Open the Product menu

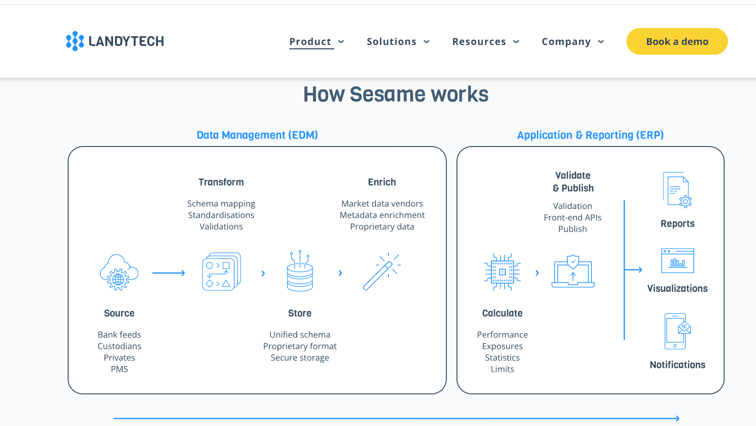pyautogui.click(x=311, y=42)
